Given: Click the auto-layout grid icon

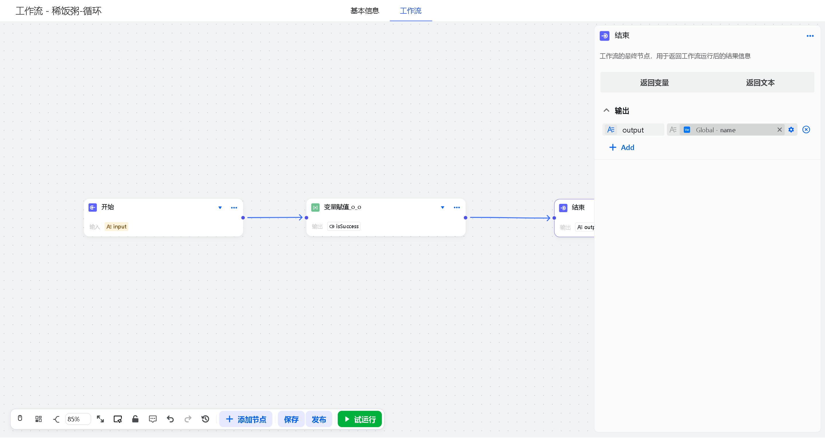Looking at the screenshot, I should (38, 419).
